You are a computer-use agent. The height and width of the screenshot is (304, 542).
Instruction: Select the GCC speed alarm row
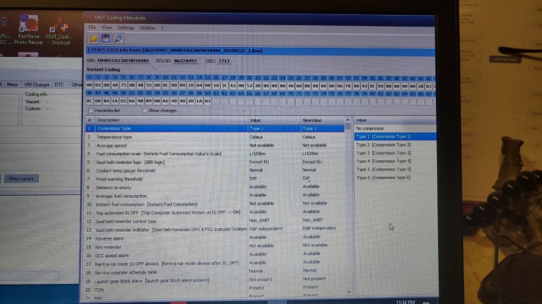click(x=215, y=256)
